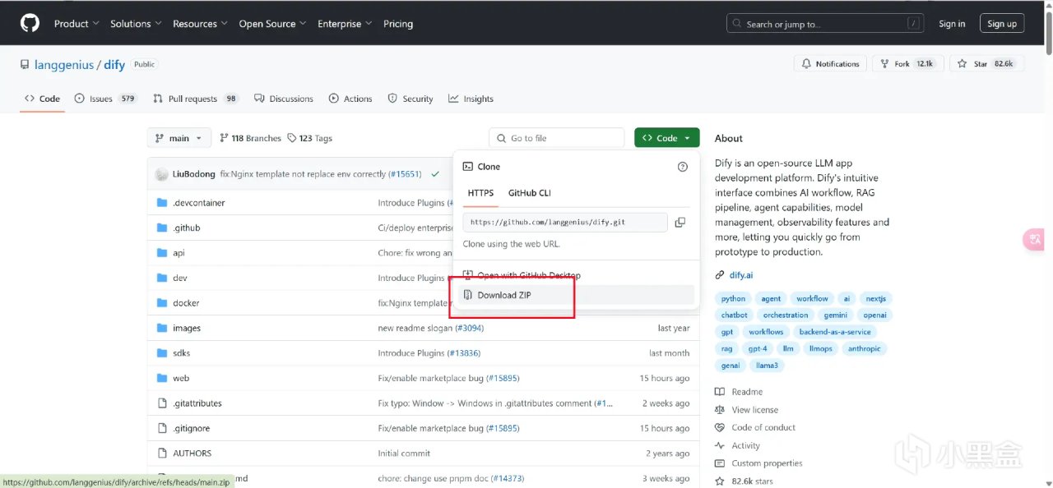Screen dimensions: 1053x488
Task: Open clone help question mark icon
Action: [682, 167]
